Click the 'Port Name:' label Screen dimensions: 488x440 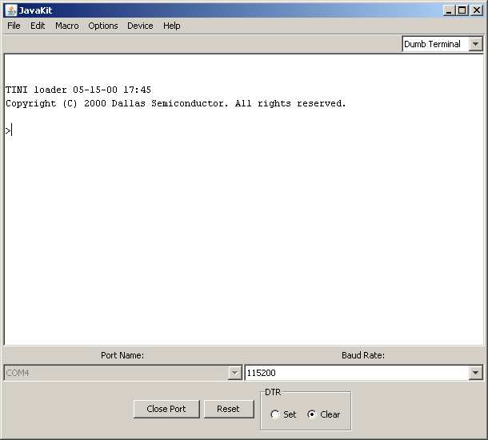point(122,355)
